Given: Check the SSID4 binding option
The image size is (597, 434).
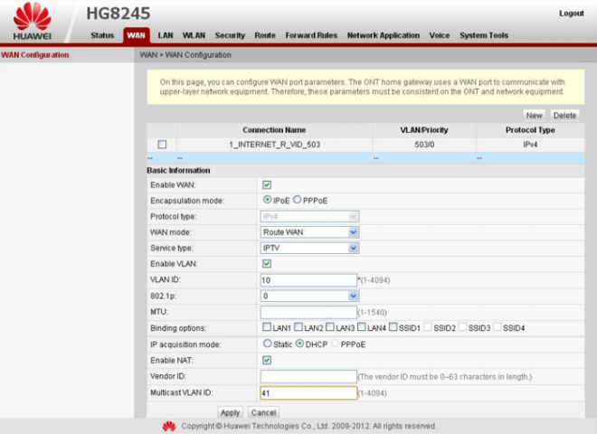Looking at the screenshot, I should 497,327.
